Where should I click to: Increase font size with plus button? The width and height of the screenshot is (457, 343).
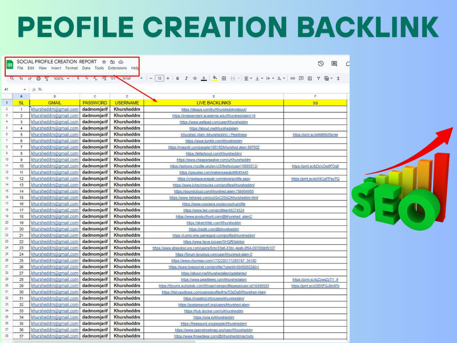[168, 78]
